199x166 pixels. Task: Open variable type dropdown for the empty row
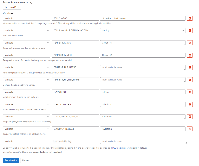pos(27,141)
